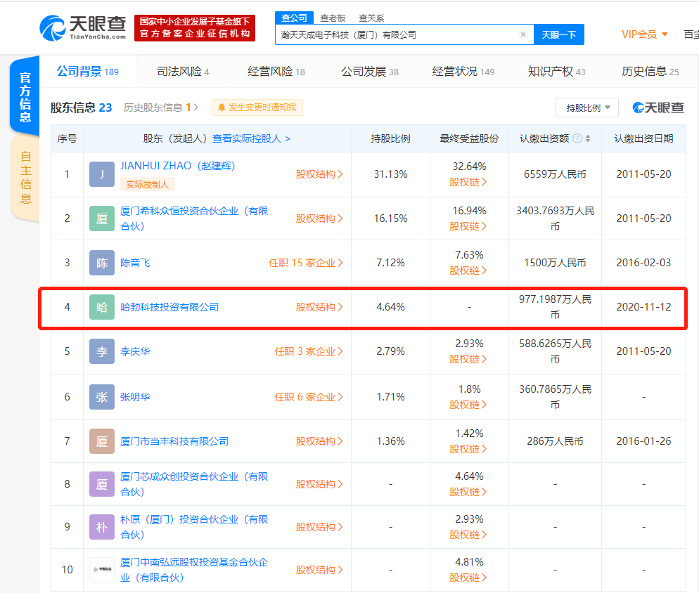Click the 哈勃科技投资有限公司 avatar icon

point(102,307)
